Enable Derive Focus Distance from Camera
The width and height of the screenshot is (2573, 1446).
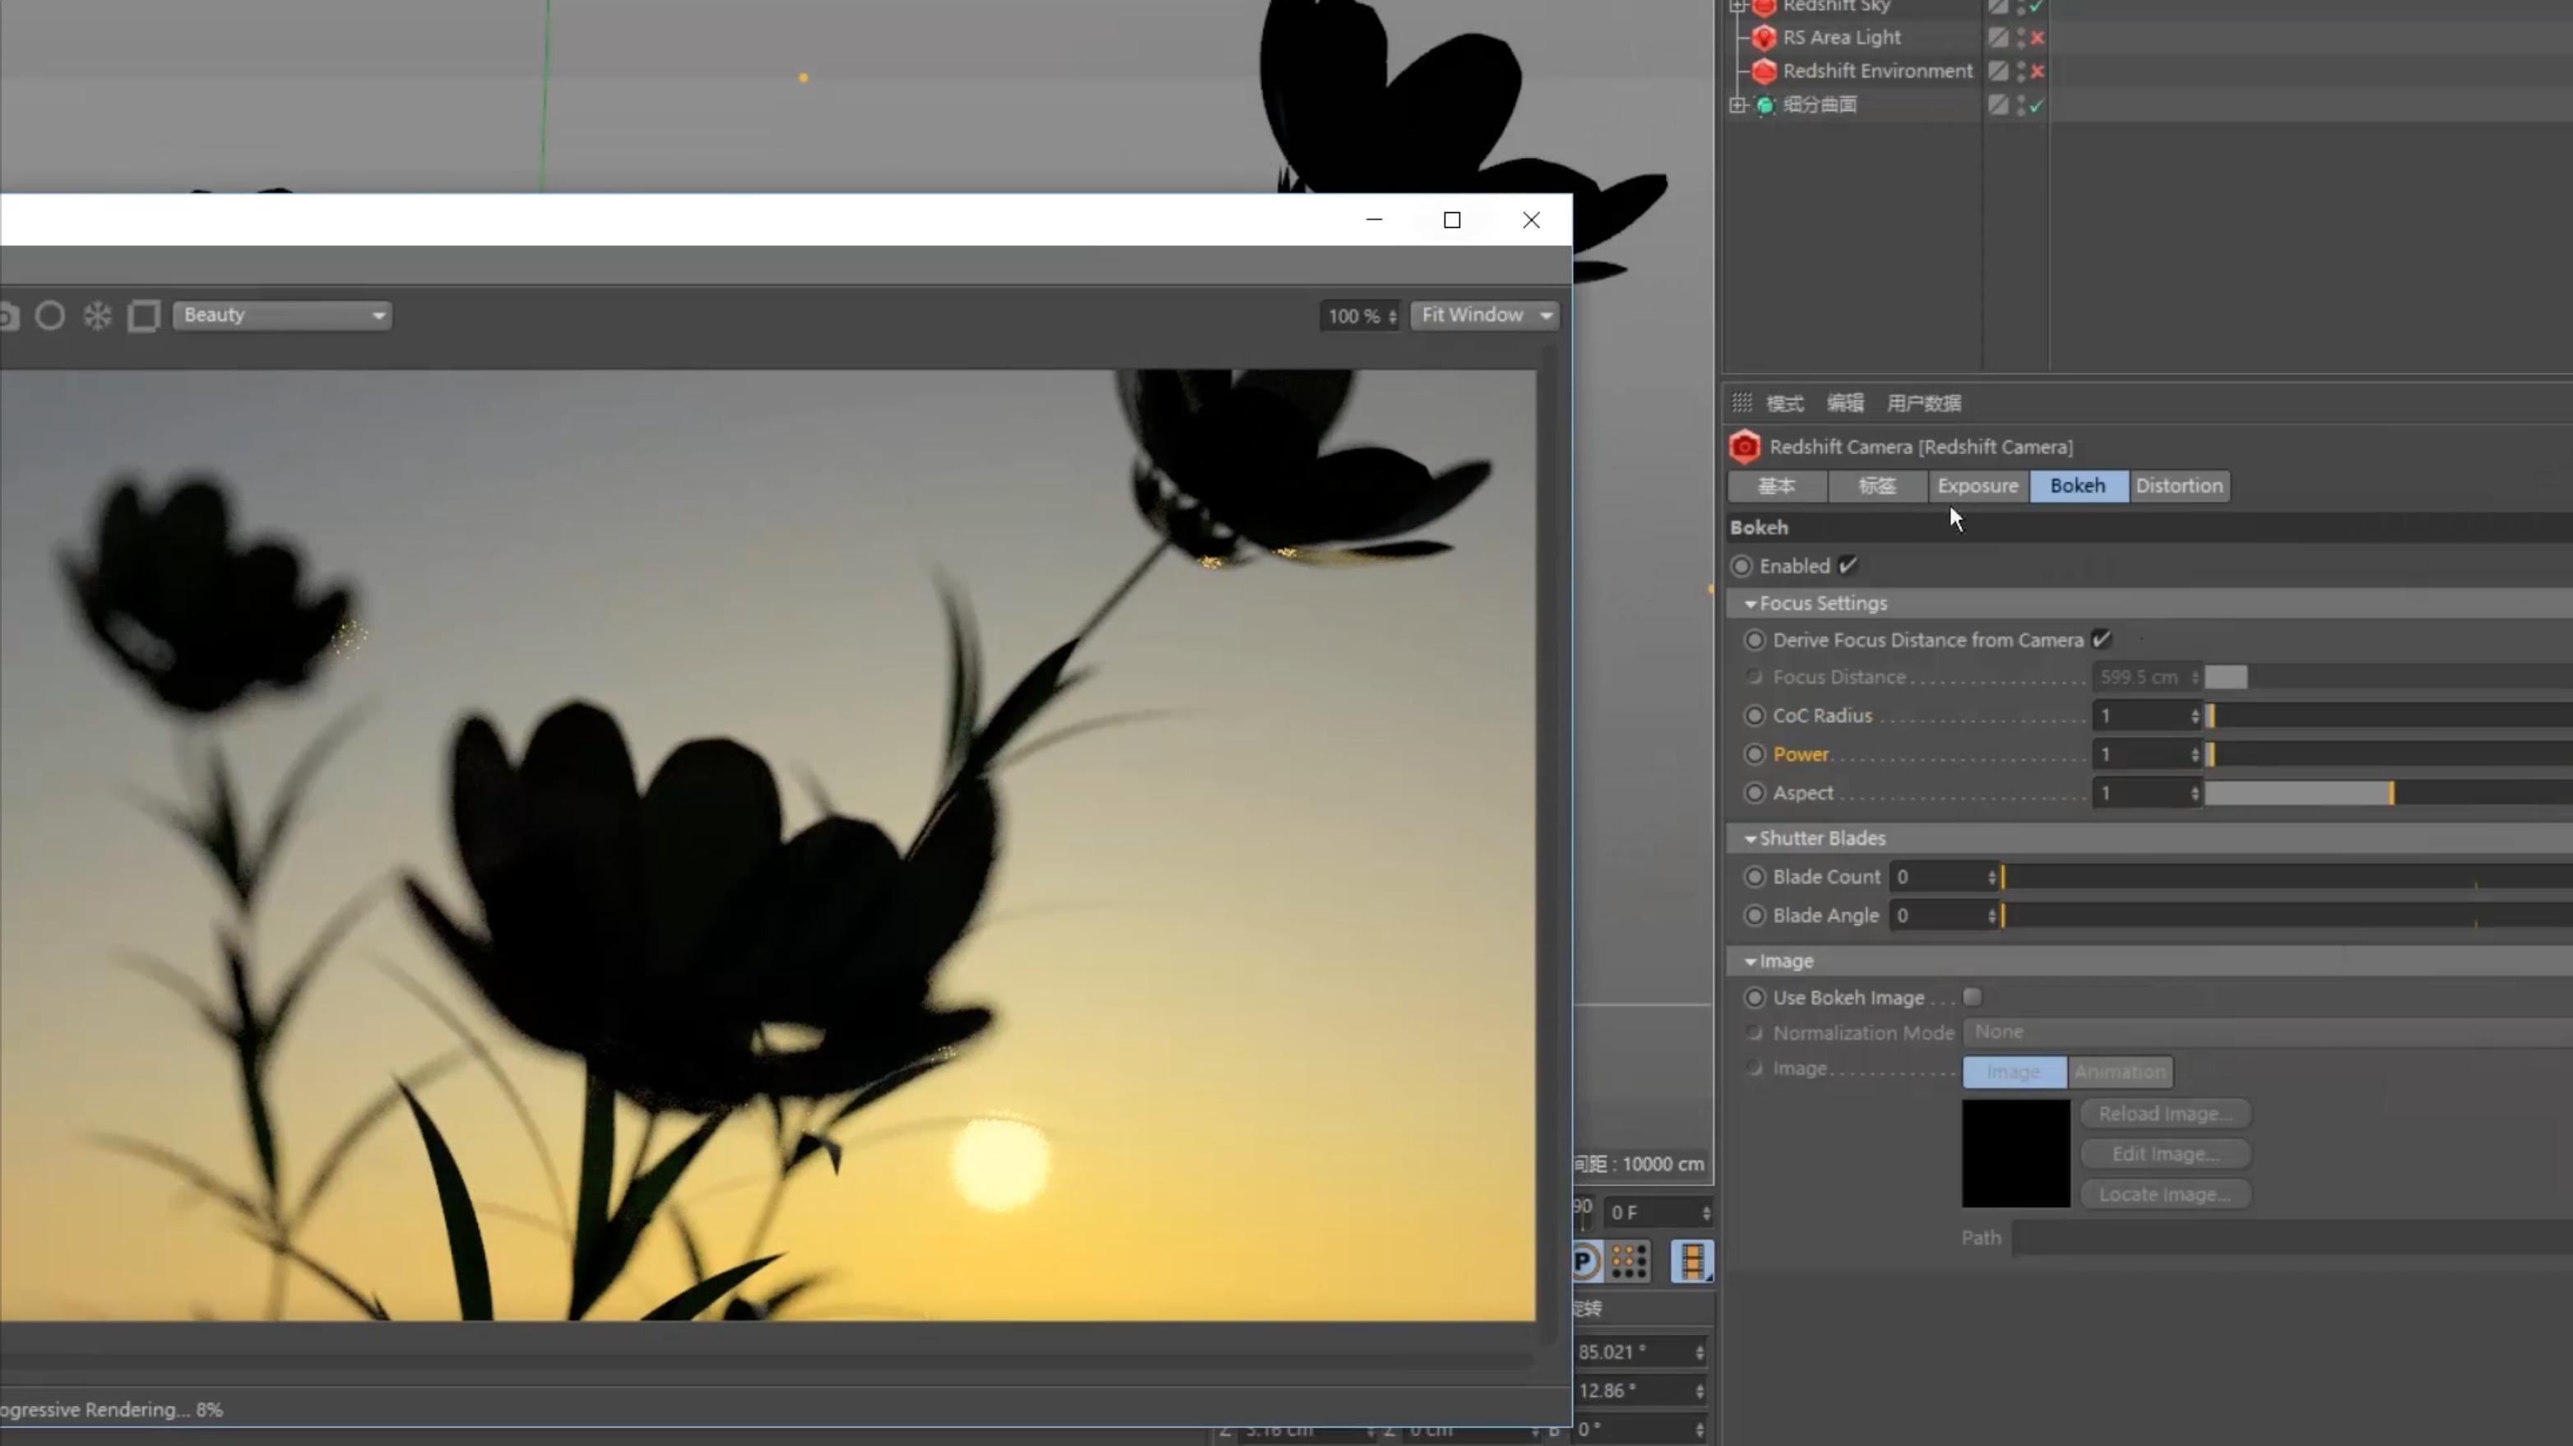[2099, 638]
